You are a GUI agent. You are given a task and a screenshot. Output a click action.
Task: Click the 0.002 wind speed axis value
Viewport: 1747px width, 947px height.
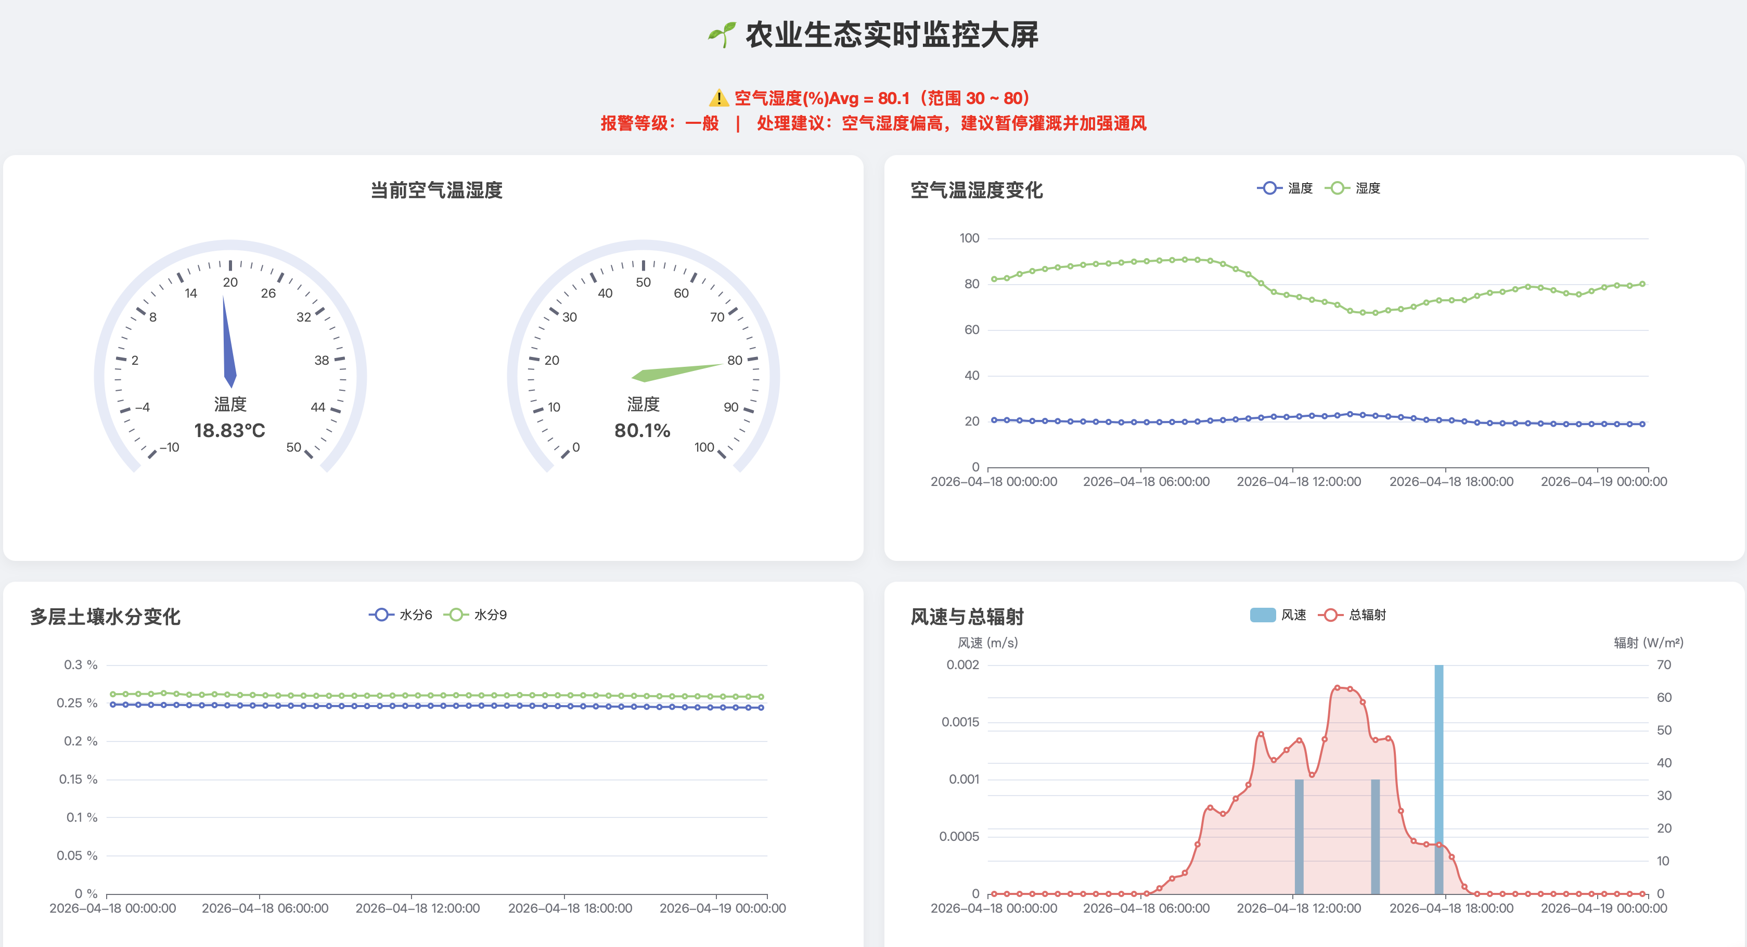click(962, 665)
